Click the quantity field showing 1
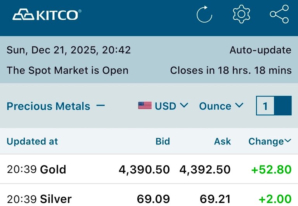Image resolution: width=298 pixels, height=206 pixels. (x=265, y=106)
